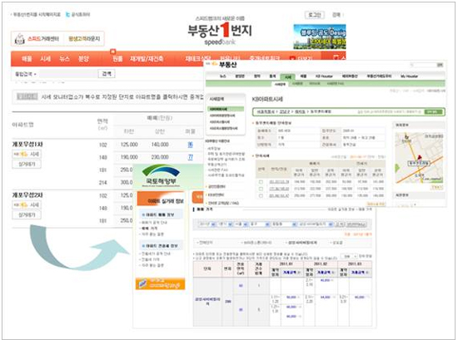Click the 125,000 price cell
Image resolution: width=458 pixels, height=340 pixels.
tap(129, 145)
